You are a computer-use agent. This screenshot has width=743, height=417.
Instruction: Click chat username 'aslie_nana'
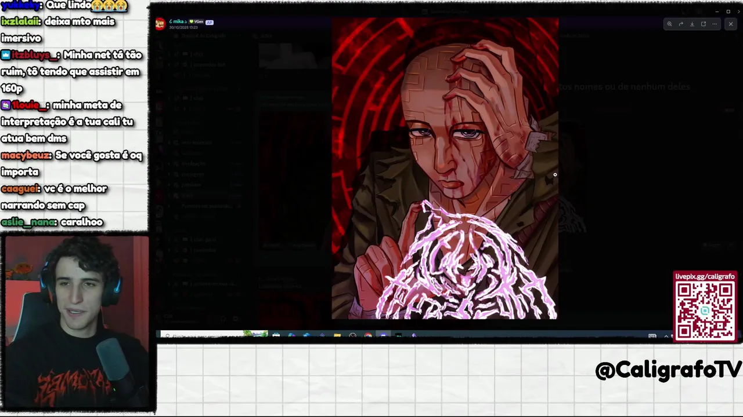pos(28,222)
